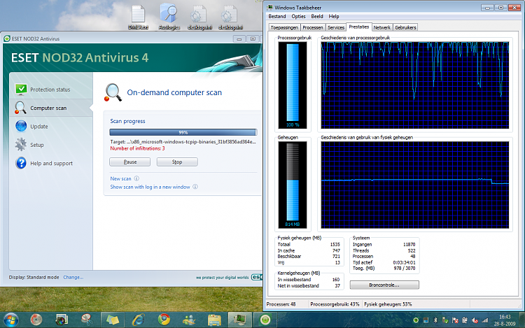
Task: Click the 'Totaal' 1535 physical memory row
Action: pyautogui.click(x=309, y=244)
